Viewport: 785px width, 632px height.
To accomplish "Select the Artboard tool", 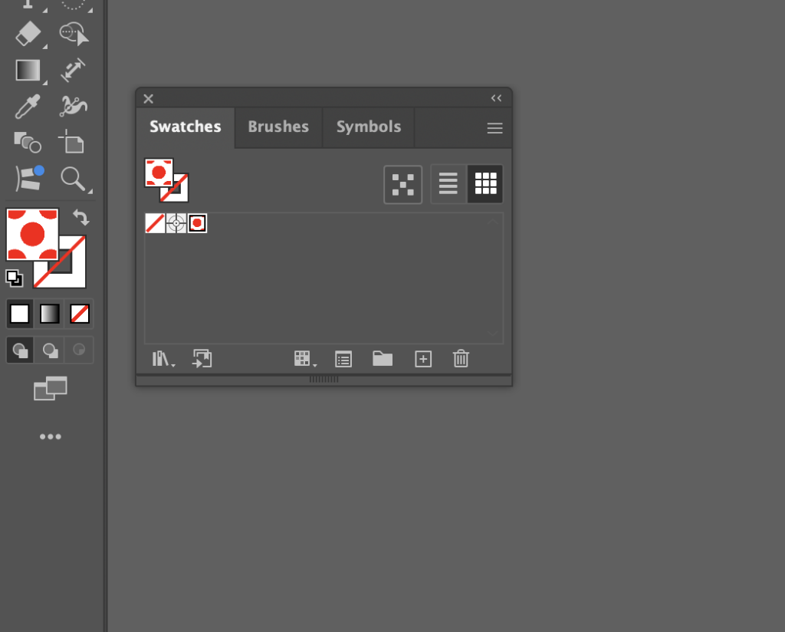I will click(74, 143).
